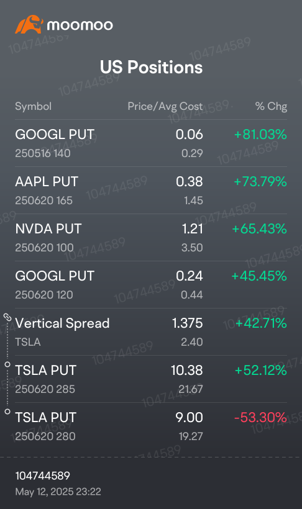Click the circle marker beside TSLA PUT 280
The height and width of the screenshot is (509, 302).
click(7, 412)
